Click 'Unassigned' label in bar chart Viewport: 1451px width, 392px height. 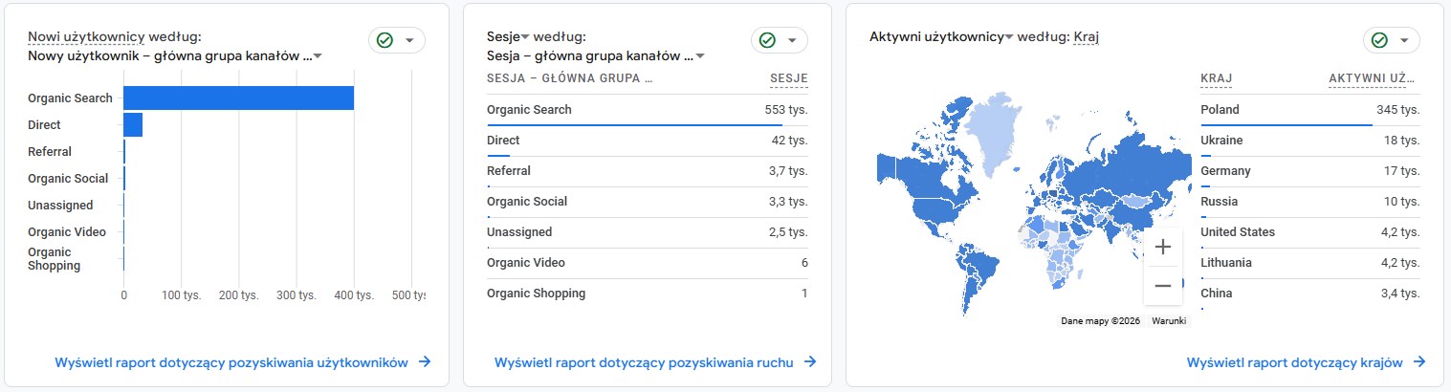(60, 205)
